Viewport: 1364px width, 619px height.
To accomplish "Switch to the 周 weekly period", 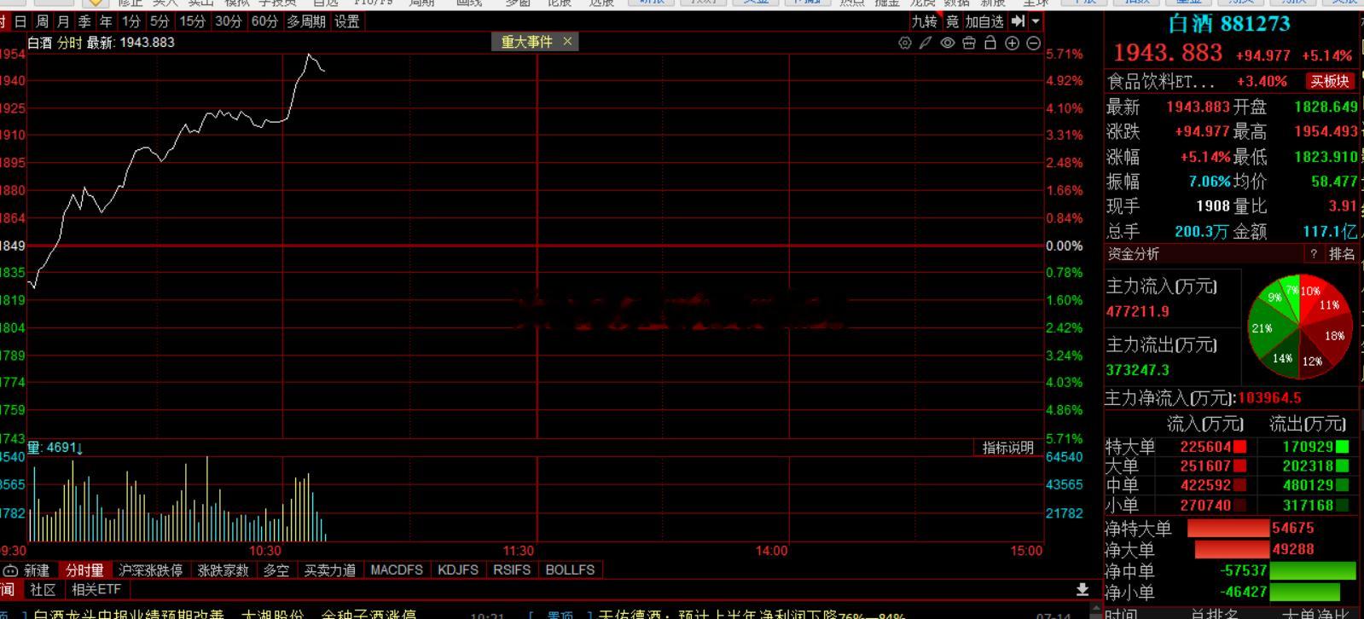I will 42,21.
